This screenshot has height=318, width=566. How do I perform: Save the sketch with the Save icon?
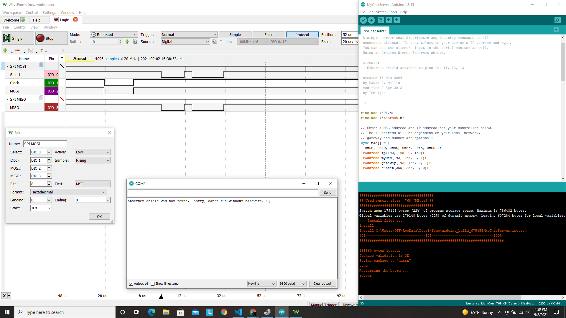396,20
